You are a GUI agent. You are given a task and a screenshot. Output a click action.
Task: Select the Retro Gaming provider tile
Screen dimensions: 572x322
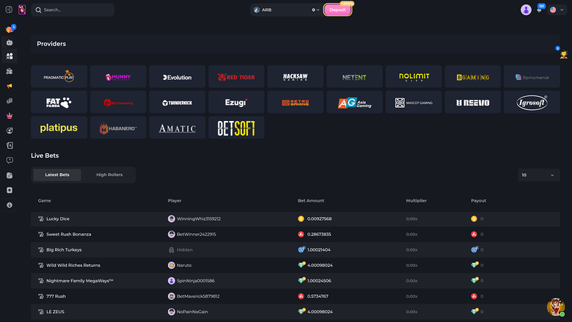296,102
